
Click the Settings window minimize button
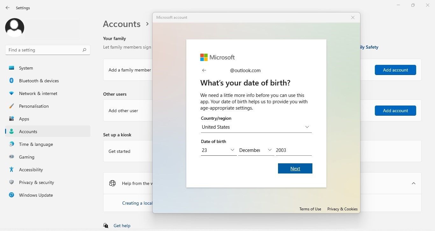click(x=398, y=5)
